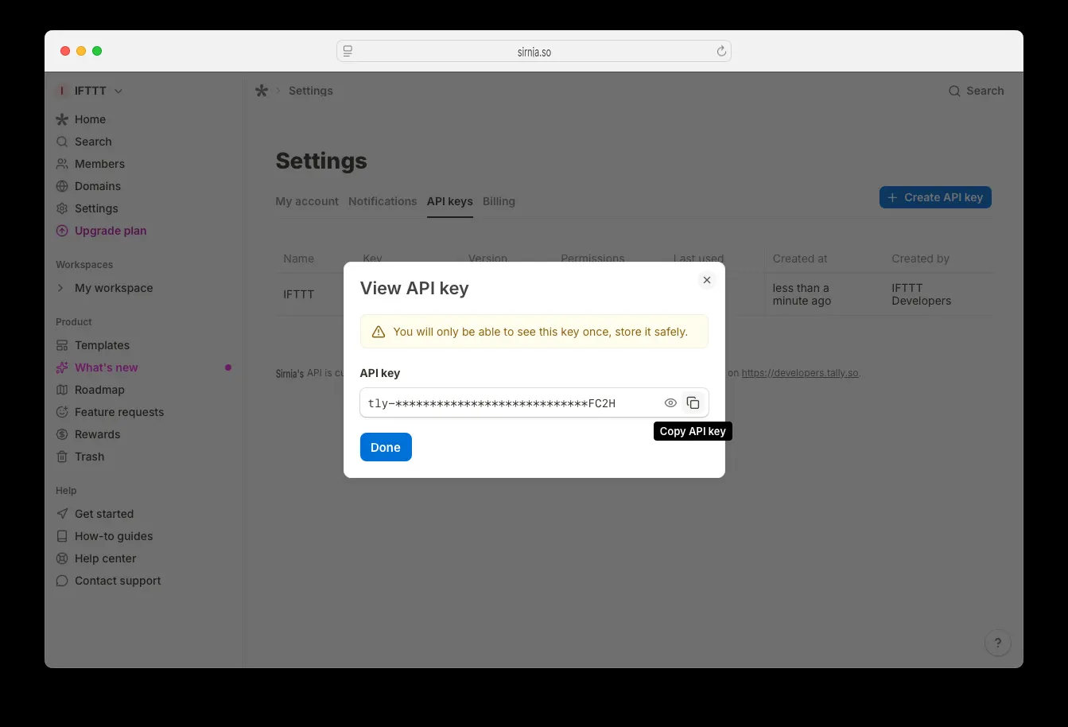
Task: Click the Create API key button
Action: coord(935,197)
